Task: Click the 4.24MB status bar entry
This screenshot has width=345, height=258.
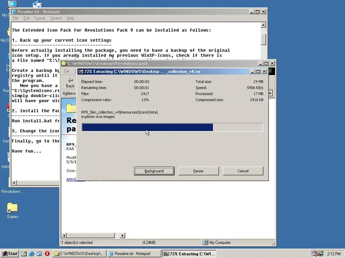Action: (149, 243)
